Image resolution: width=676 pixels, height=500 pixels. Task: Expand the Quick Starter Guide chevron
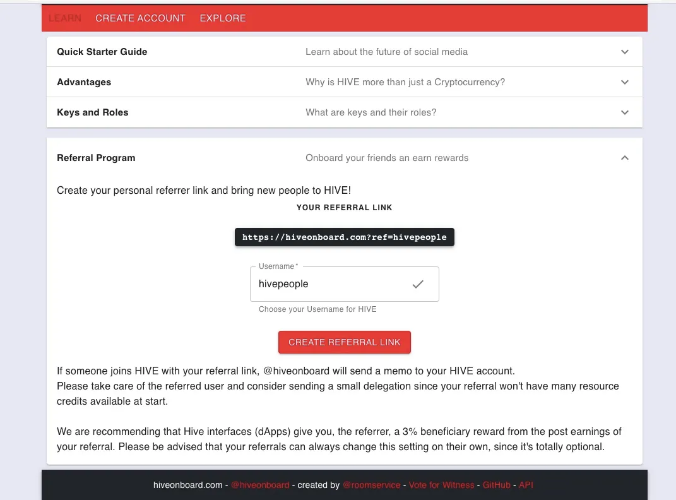[624, 52]
